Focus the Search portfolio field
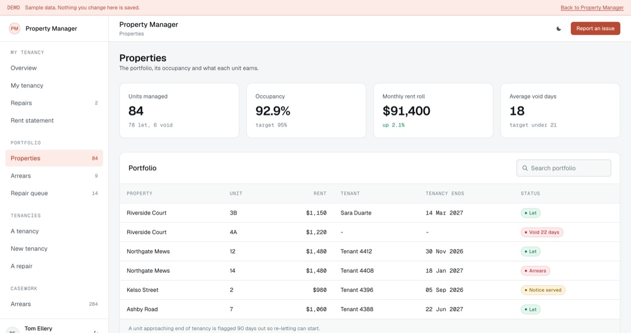Screen dimensions: 631x333 [x=563, y=168]
